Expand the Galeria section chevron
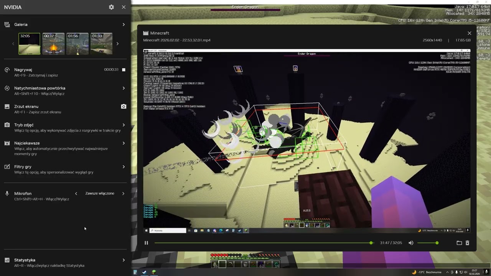Screen dimensions: 491x276 tap(124, 25)
